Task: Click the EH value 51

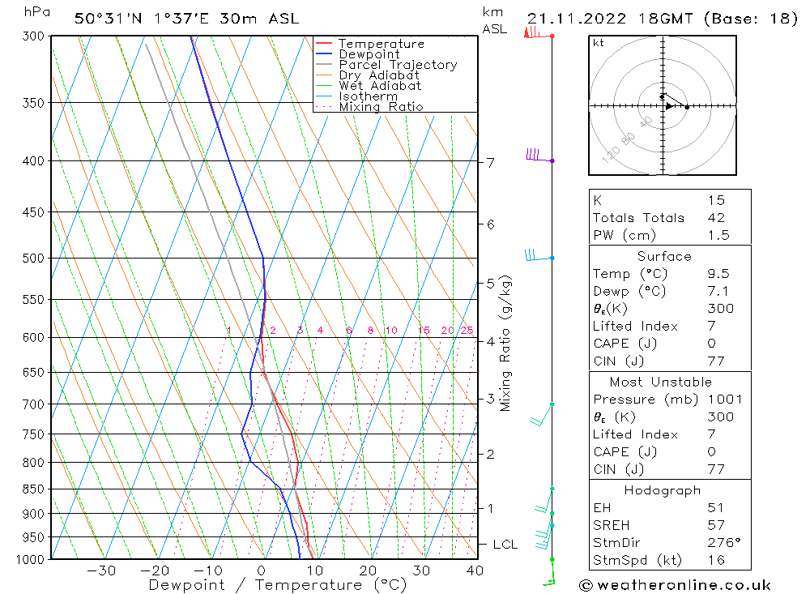Action: 715,507
